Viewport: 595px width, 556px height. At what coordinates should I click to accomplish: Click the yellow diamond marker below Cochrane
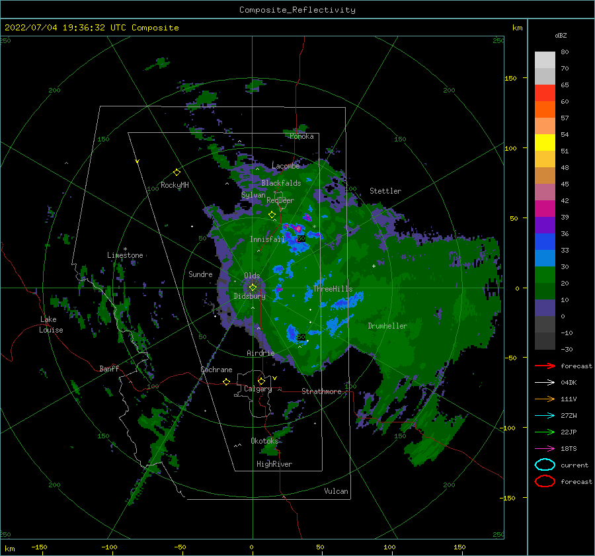click(x=226, y=381)
